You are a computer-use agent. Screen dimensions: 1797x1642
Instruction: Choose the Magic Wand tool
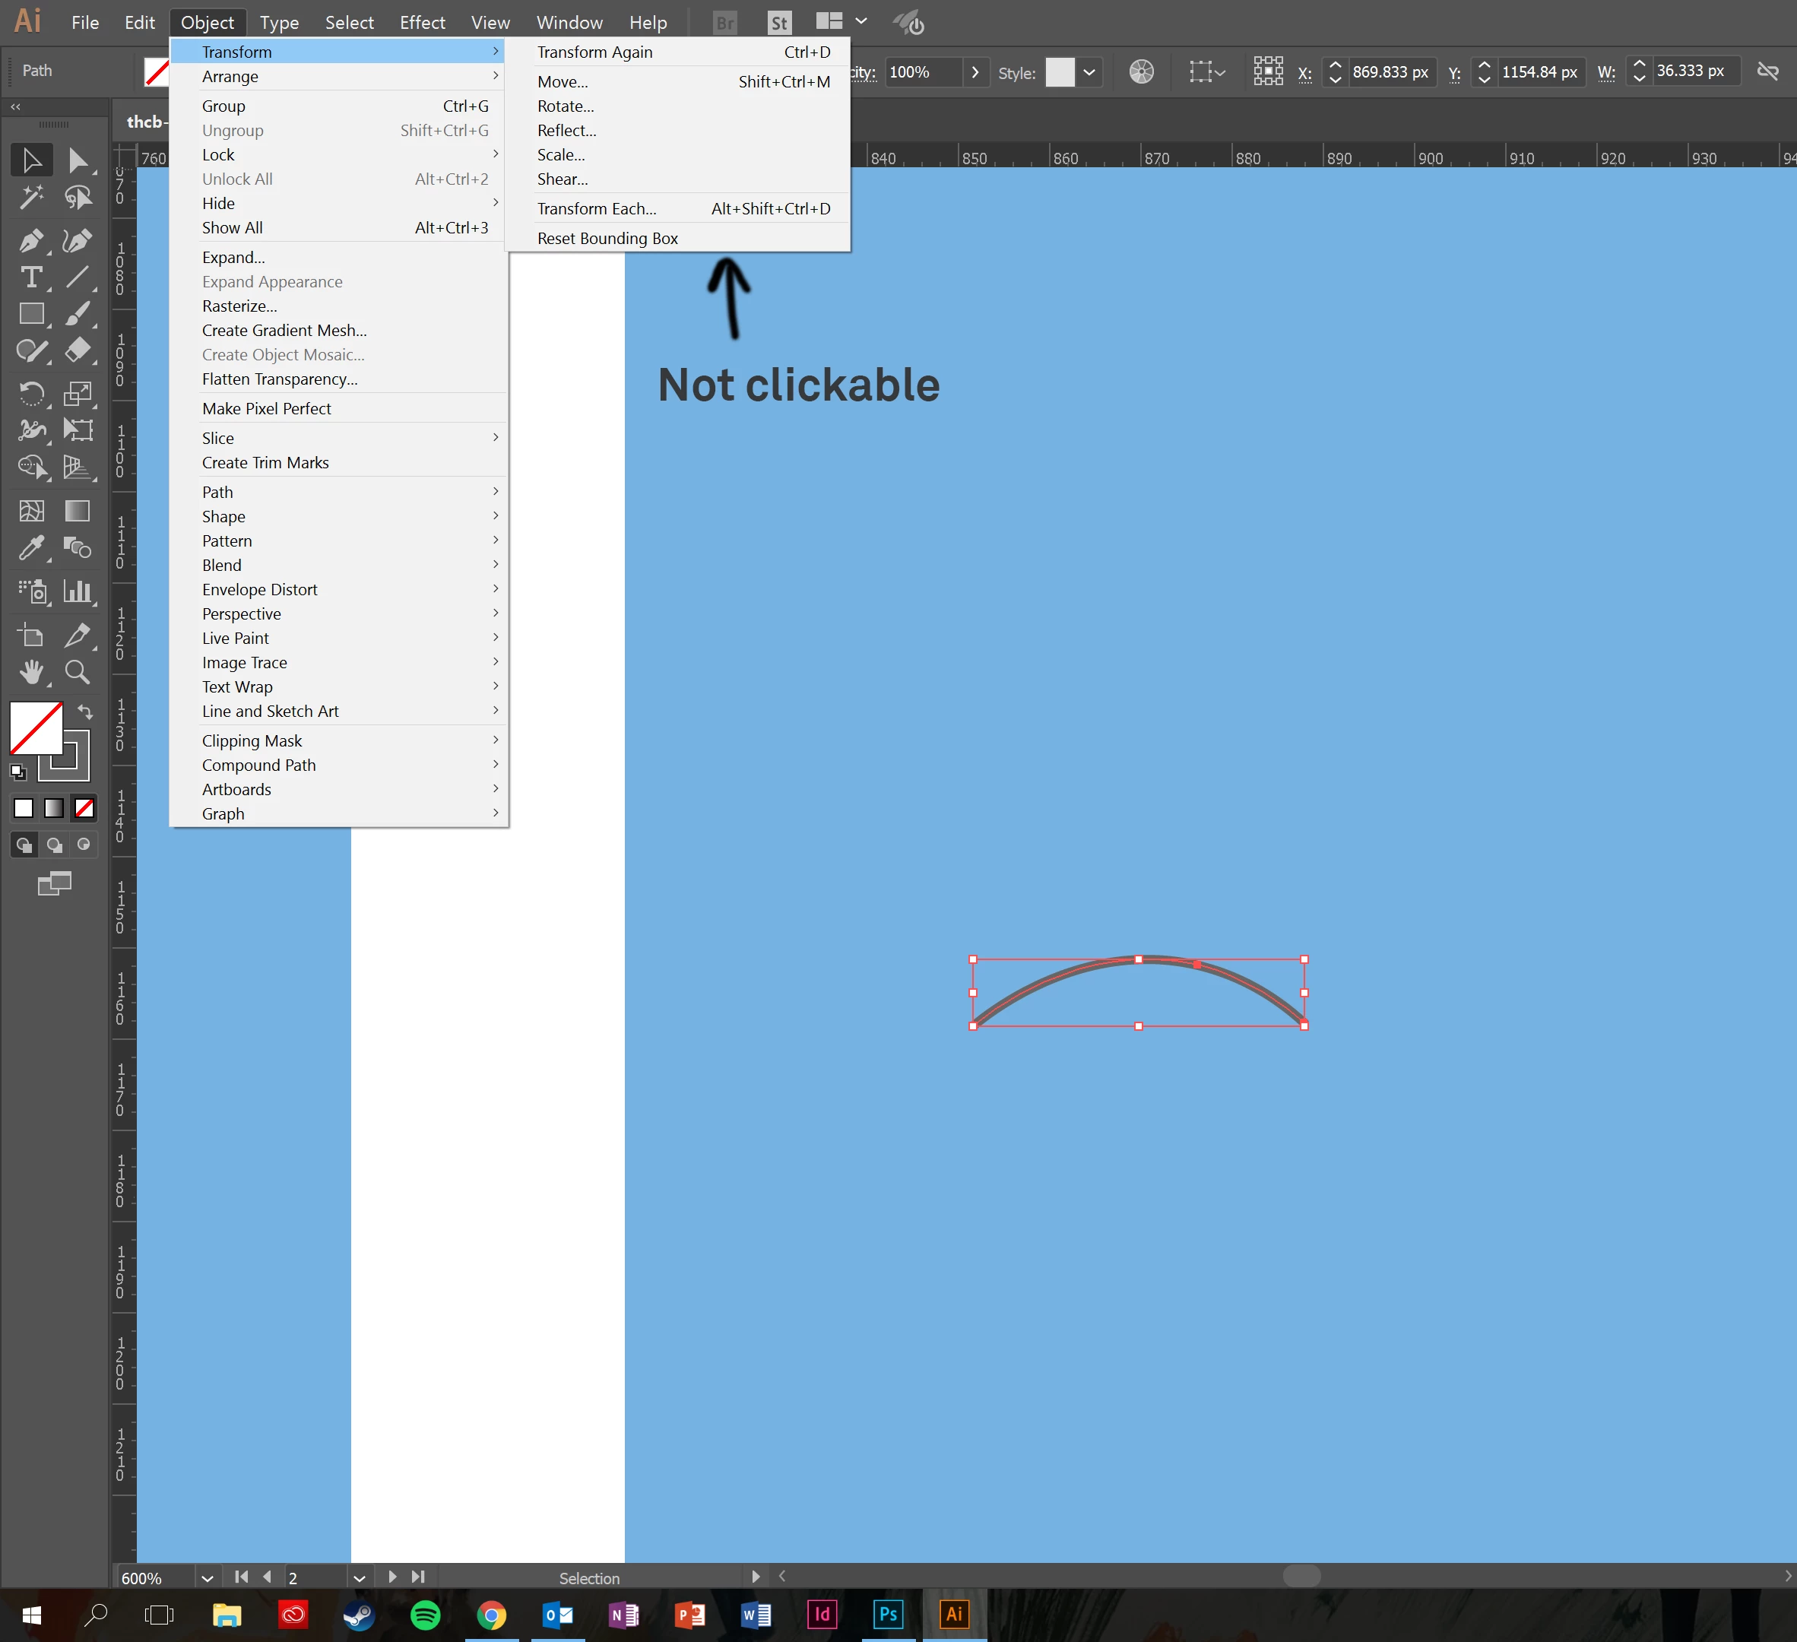click(x=31, y=197)
